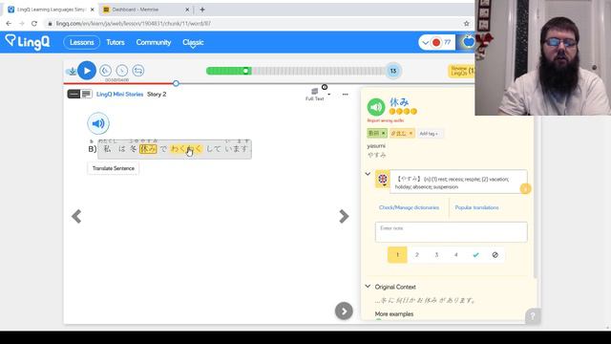
Task: Set word status to 4
Action: [456, 255]
